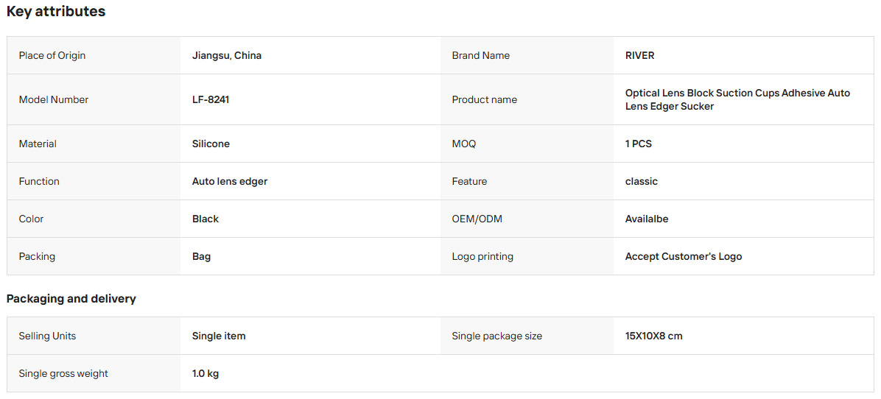The image size is (881, 399).
Task: Click the classic feature value
Action: click(x=641, y=181)
